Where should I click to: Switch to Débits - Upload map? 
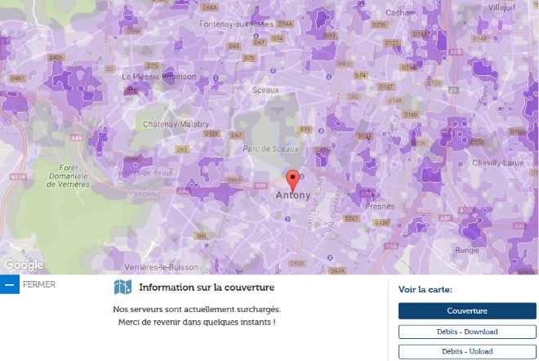coord(467,351)
